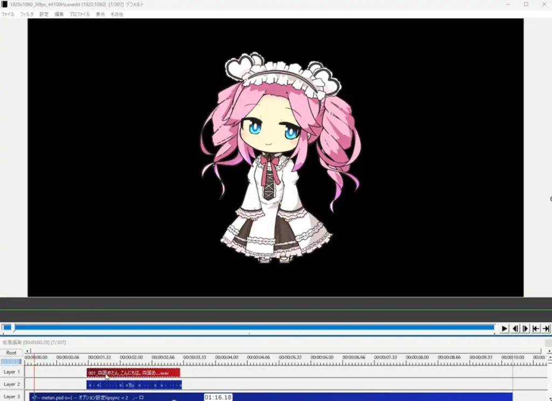Step forward one frame
This screenshot has width=552, height=401.
tap(525, 328)
